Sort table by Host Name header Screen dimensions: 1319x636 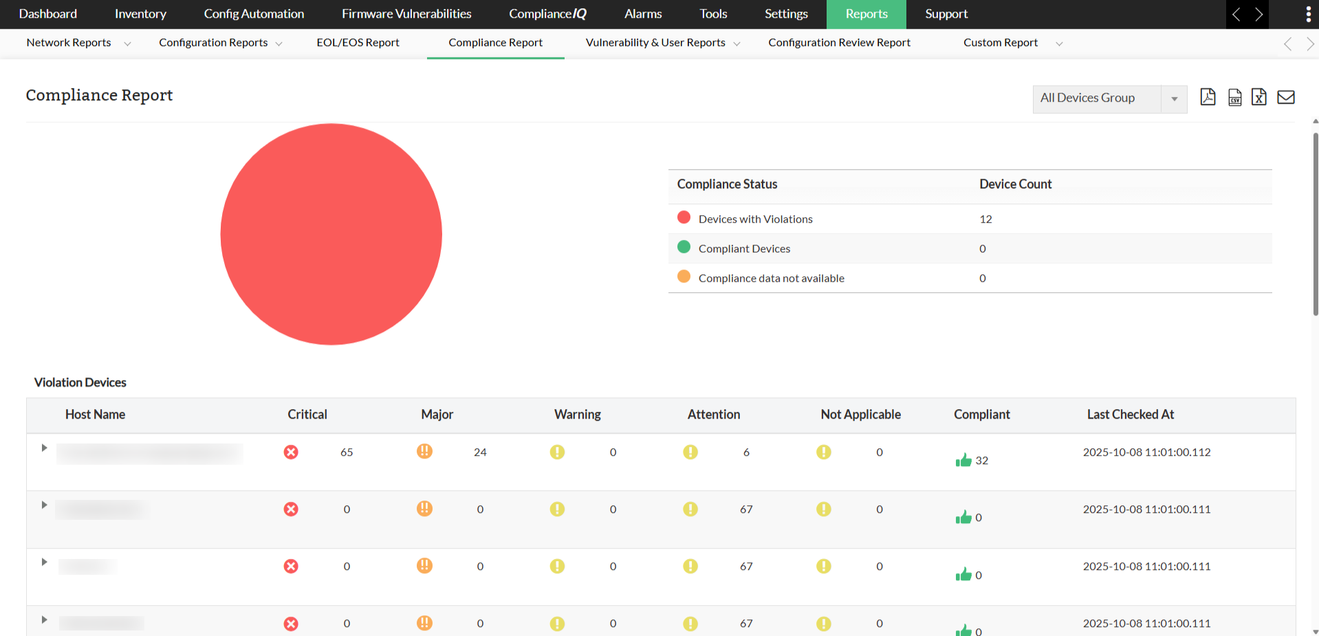95,415
